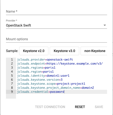Click the jclouds.endpoint line in editor

click(60, 64)
